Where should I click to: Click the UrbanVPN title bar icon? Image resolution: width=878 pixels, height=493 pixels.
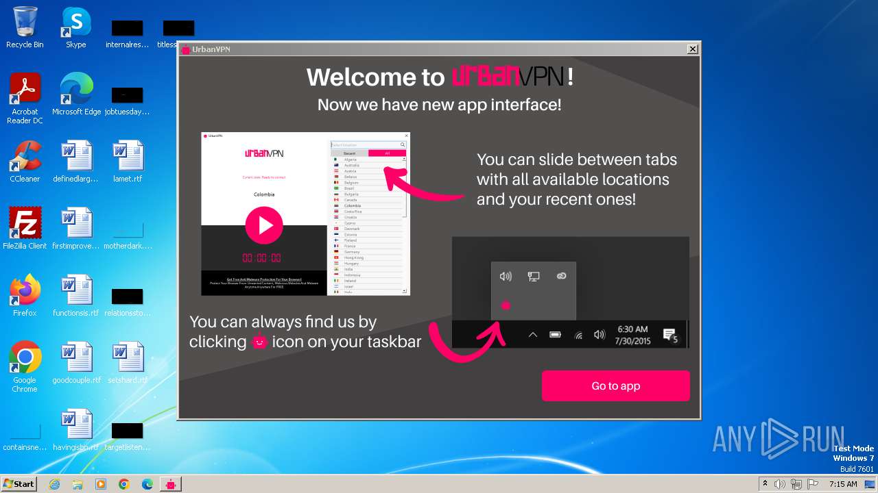185,49
